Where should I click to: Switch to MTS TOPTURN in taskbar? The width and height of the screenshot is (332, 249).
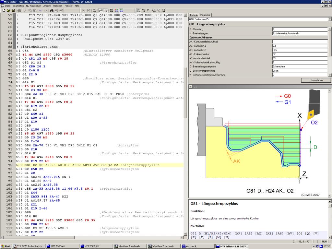95,246
